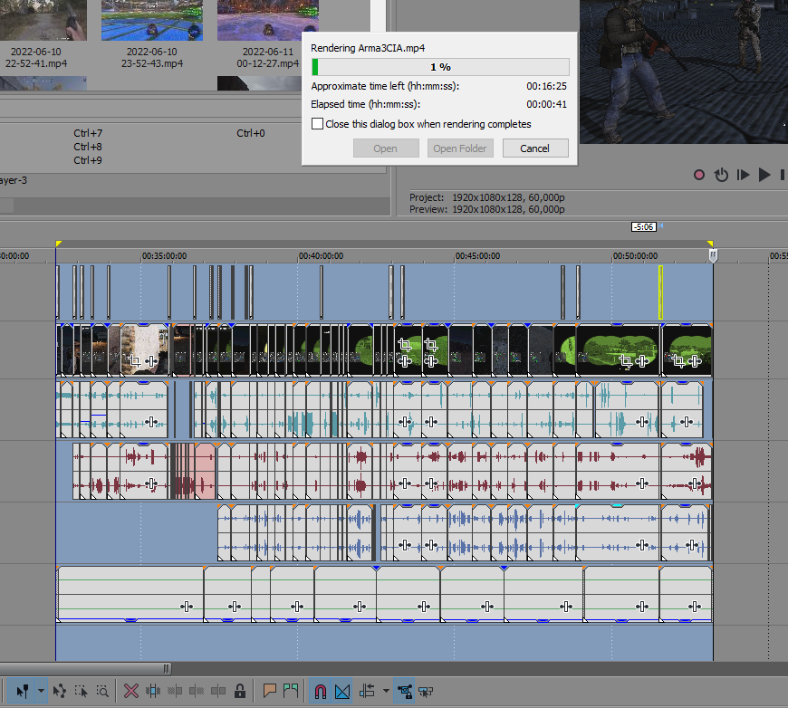
Task: Click the yellow loop region end marker
Action: 709,244
